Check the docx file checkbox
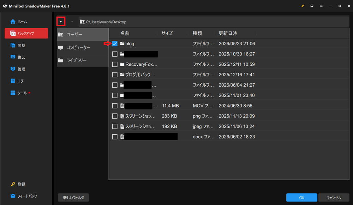 tap(115, 137)
